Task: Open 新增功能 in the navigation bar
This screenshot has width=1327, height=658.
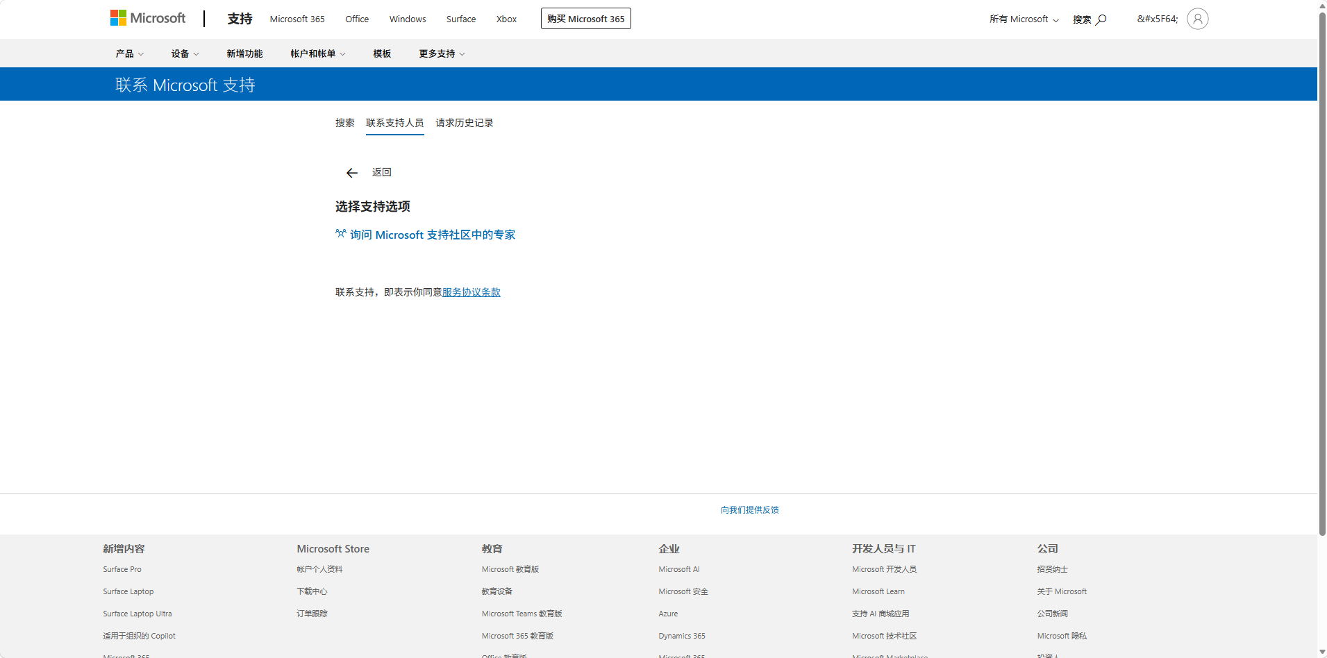Action: (244, 53)
